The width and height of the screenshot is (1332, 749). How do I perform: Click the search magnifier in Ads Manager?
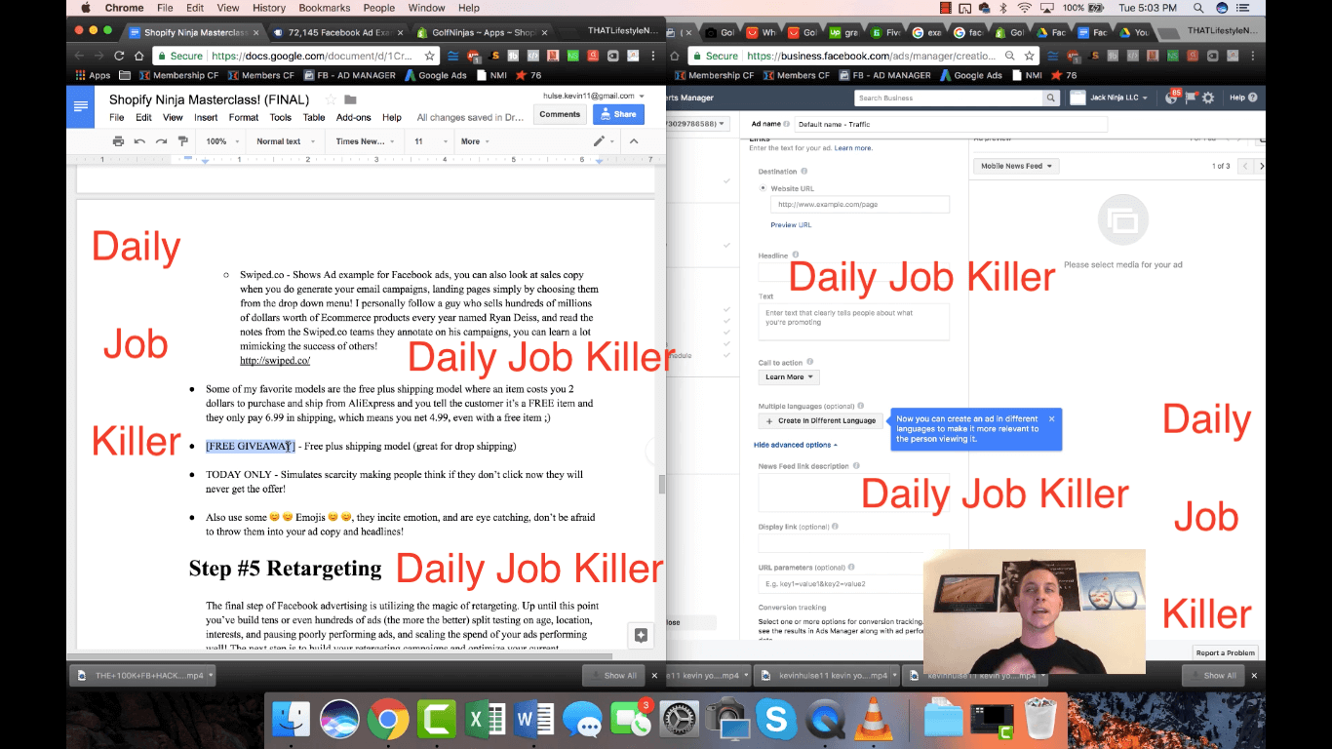[1050, 98]
